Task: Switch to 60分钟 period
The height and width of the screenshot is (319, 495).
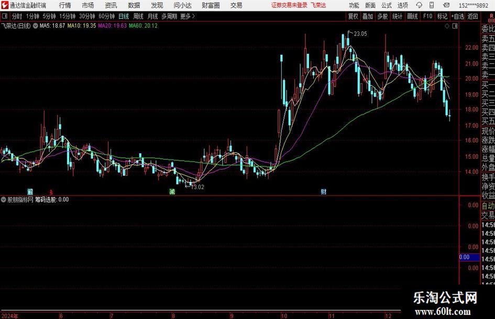Action: pos(106,16)
